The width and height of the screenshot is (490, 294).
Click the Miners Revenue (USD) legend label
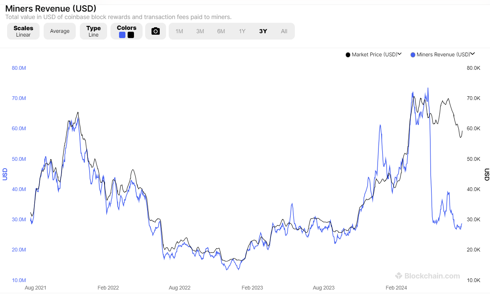pyautogui.click(x=443, y=55)
